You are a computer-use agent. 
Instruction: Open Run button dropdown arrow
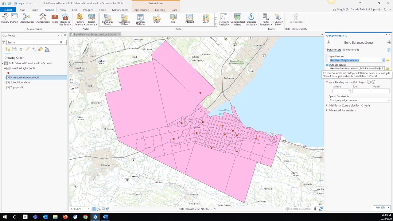pos(388,208)
